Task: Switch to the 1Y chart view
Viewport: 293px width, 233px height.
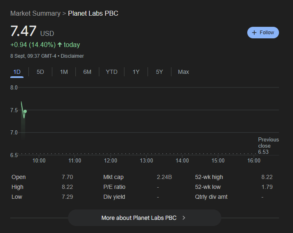Action: tap(136, 72)
